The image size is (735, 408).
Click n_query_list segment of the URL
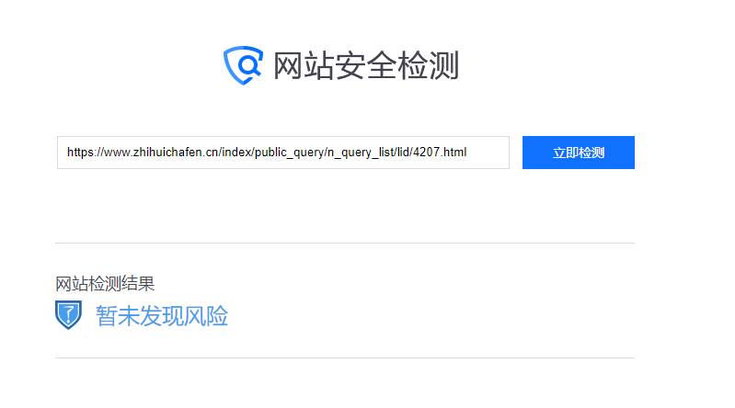click(361, 153)
